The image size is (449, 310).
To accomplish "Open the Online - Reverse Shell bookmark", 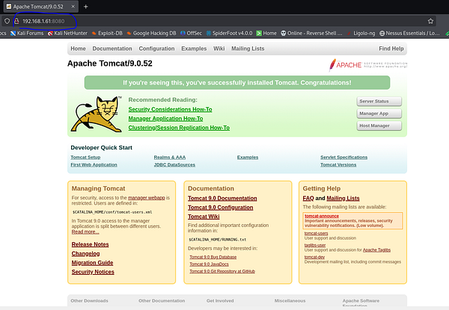I will pyautogui.click(x=311, y=33).
